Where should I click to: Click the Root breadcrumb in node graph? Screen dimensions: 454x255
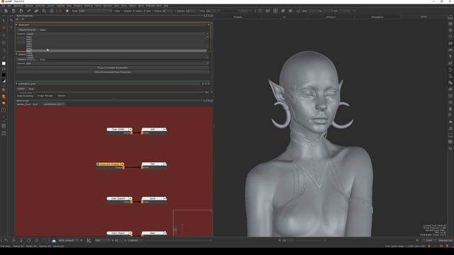[x=35, y=104]
